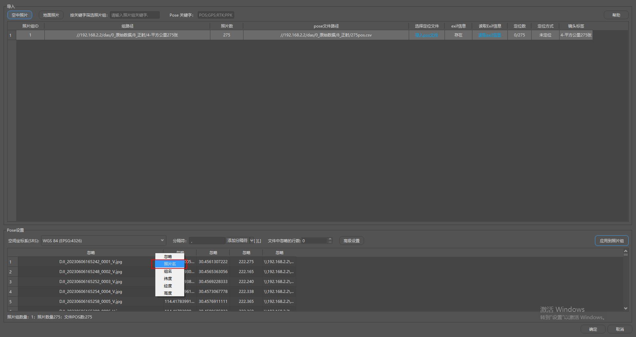
Task: Click the 30.4576911111 value cell
Action: tap(213, 302)
